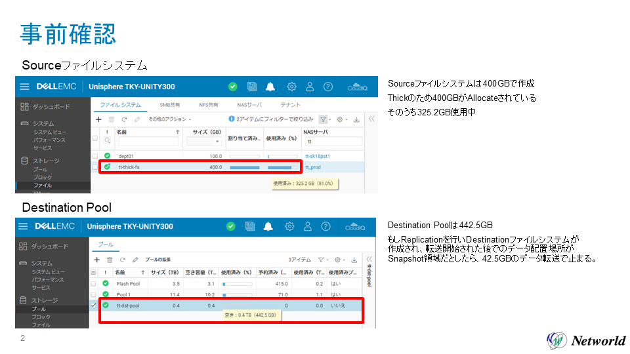
Task: Click green system health icon in Source window
Action: tap(232, 87)
